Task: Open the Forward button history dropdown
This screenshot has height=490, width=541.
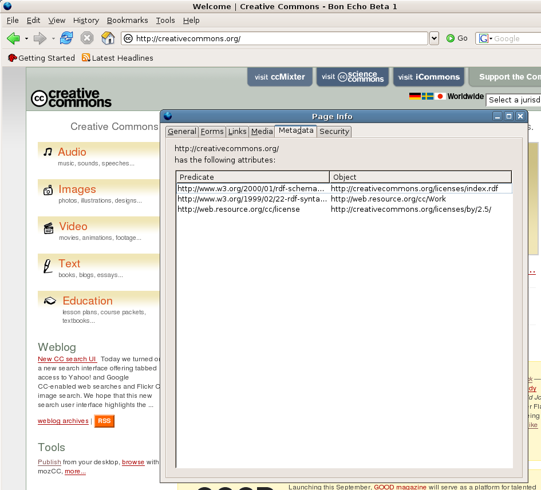Action: point(53,39)
